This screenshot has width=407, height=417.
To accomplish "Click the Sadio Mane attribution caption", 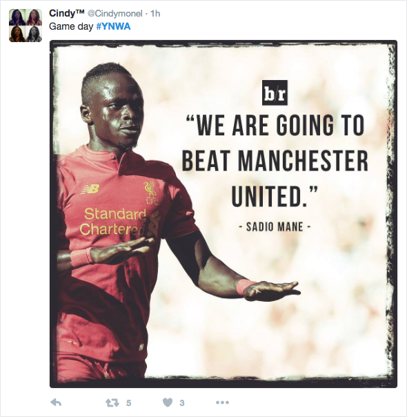I will 275,227.
